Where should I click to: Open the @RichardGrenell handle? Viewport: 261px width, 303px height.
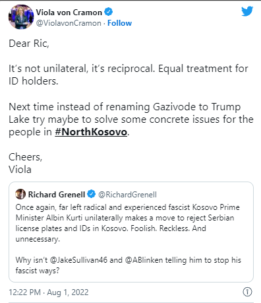point(127,195)
